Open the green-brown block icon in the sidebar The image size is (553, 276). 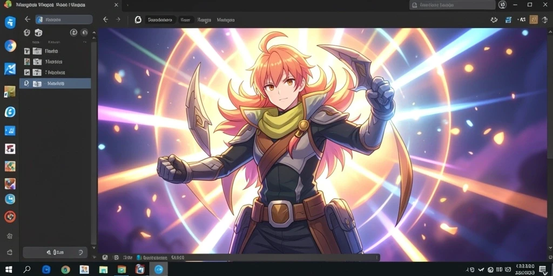point(10,92)
